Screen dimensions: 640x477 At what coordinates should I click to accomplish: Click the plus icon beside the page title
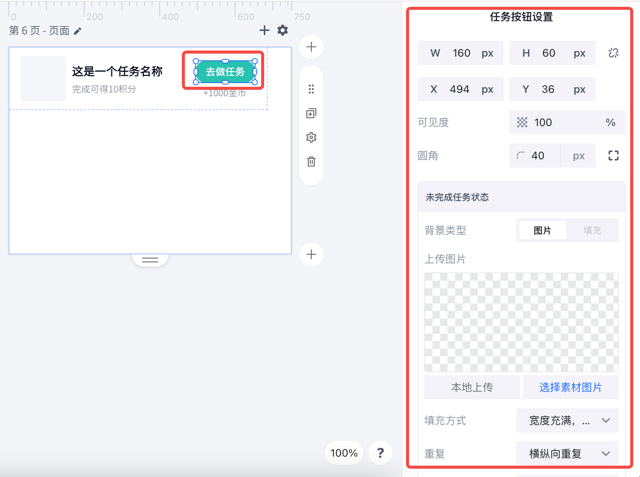265,30
